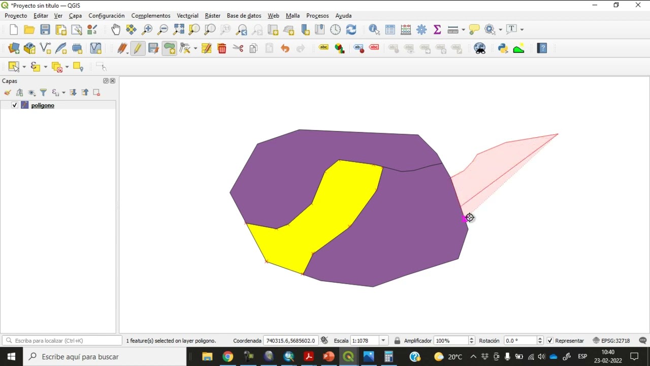Screen dimensions: 650x366
Task: Open the binoculars metasearch icon
Action: [479, 48]
